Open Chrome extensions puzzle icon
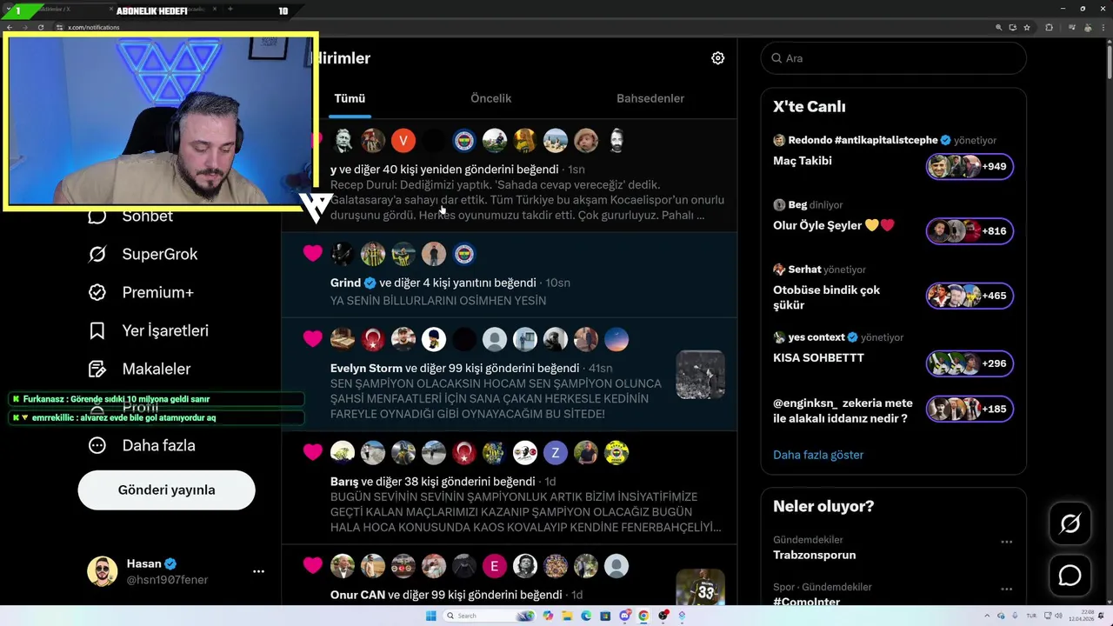This screenshot has width=1113, height=626. 1049,28
